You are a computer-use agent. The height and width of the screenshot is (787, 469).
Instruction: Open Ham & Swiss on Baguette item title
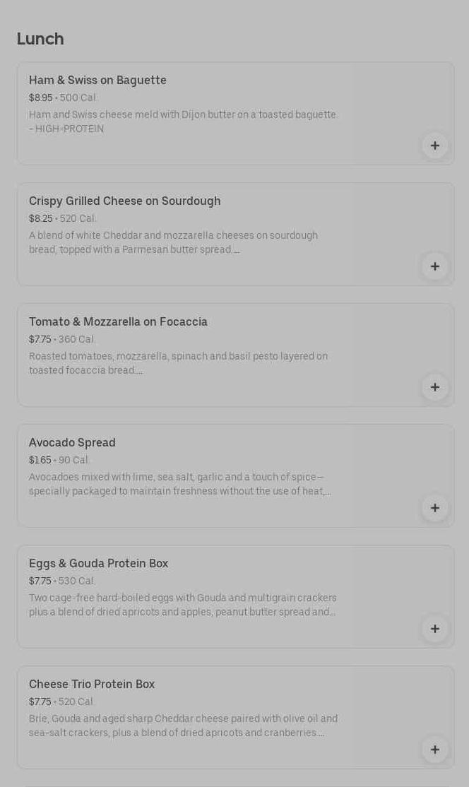point(97,81)
